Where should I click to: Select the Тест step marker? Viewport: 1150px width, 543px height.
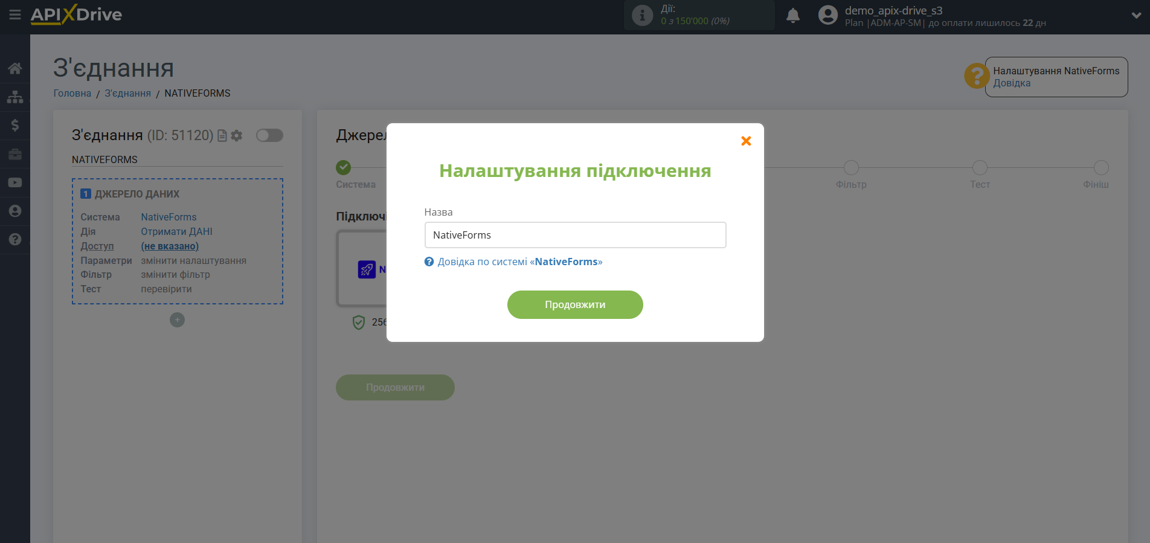[980, 167]
